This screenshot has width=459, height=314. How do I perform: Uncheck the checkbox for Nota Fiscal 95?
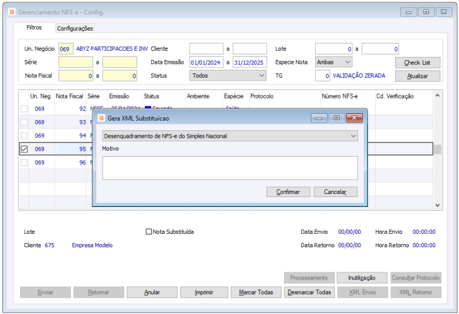point(24,149)
